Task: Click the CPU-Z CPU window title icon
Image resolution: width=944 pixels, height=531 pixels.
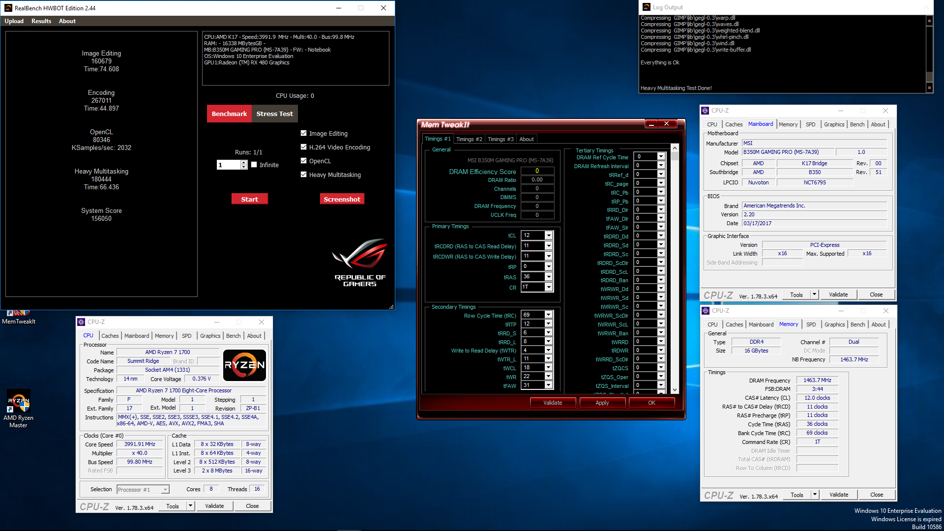Action: tap(81, 322)
